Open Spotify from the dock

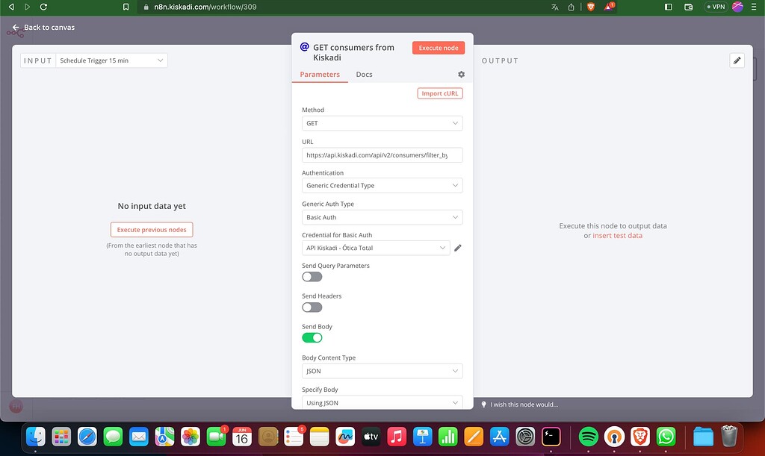click(x=589, y=437)
